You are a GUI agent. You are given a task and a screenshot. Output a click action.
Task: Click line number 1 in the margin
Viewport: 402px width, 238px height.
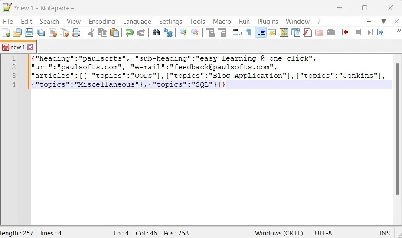(13, 58)
